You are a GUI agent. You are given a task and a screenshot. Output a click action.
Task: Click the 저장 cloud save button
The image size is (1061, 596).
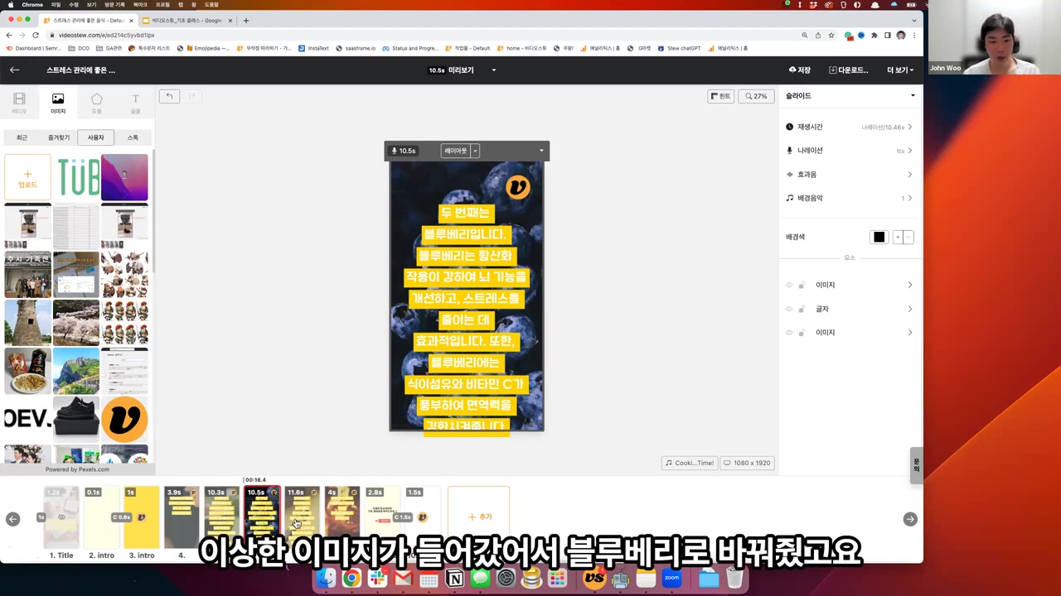(x=800, y=70)
